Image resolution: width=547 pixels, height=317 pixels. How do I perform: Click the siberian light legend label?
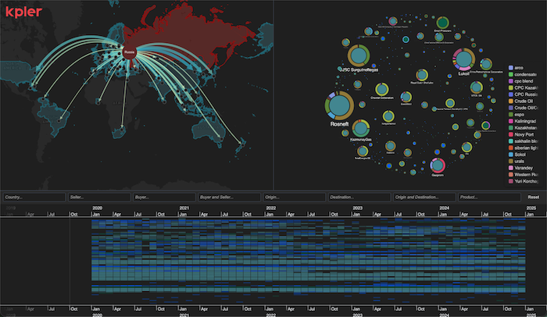[x=527, y=148]
